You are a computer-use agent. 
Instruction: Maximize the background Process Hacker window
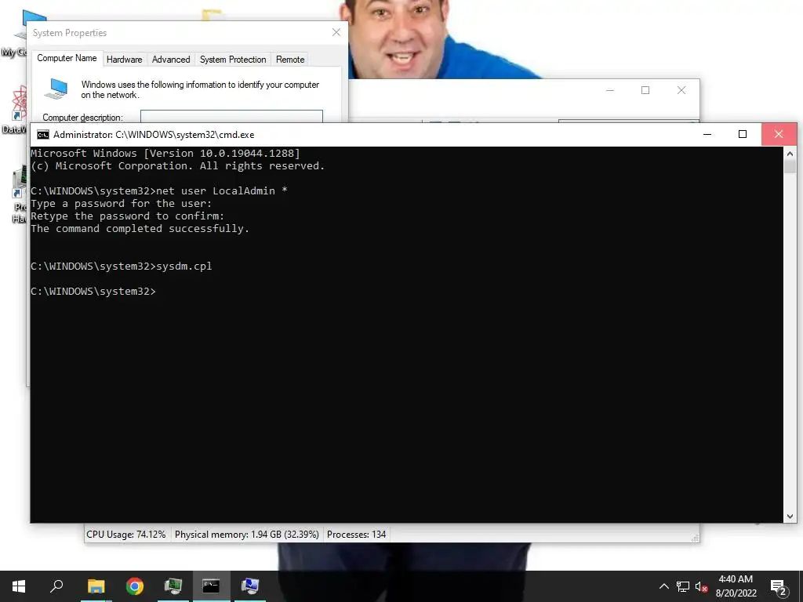pos(645,90)
